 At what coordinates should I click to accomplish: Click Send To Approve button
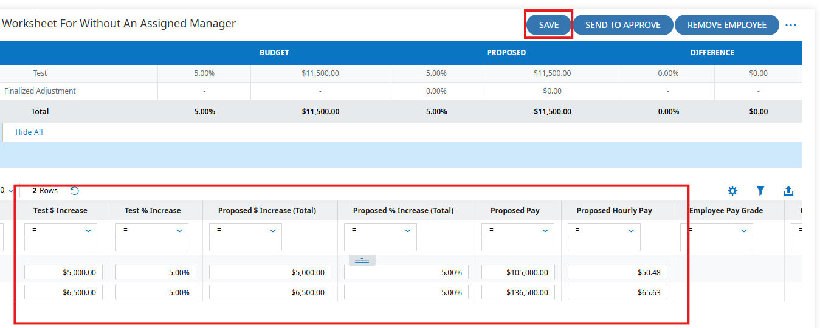coord(623,25)
